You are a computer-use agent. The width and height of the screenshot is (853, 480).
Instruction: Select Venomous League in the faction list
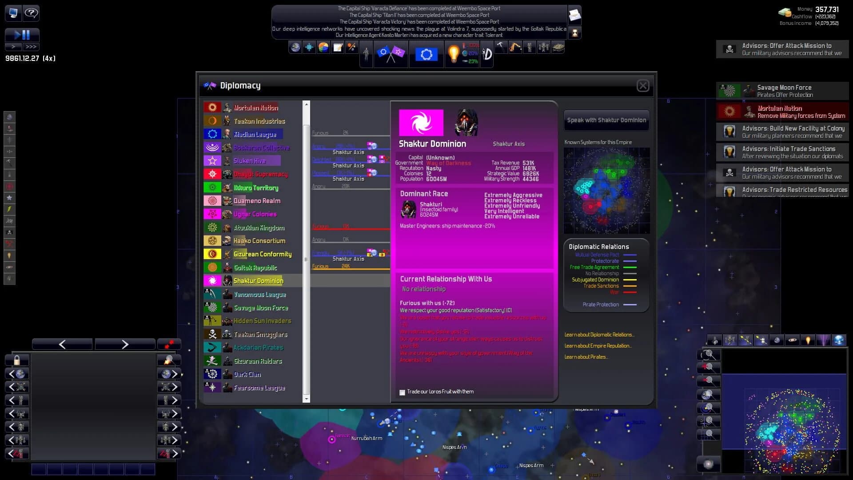coord(259,294)
